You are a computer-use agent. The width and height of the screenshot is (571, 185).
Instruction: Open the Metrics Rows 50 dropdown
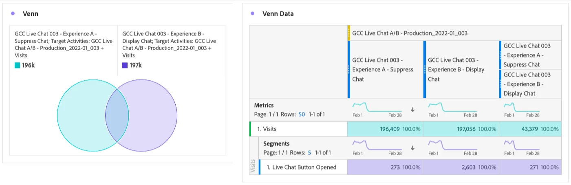(302, 115)
